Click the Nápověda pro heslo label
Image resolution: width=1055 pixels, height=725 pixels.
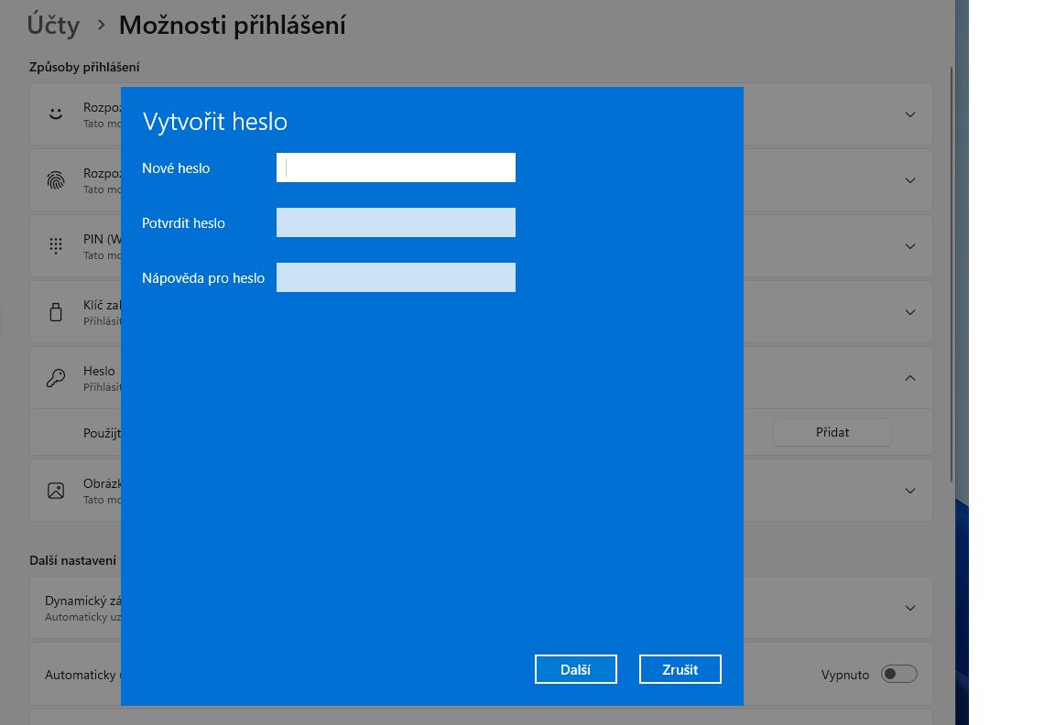pyautogui.click(x=203, y=278)
